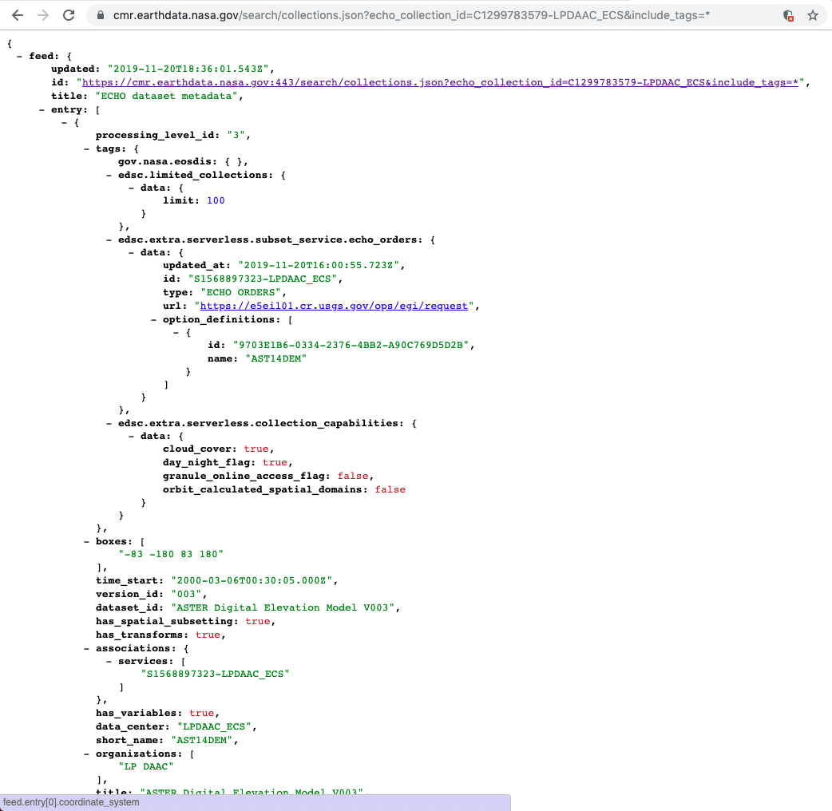Open the e5eil01.cr.usgs.gov request URL link
Viewport: 832px width, 811px height.
click(x=334, y=306)
